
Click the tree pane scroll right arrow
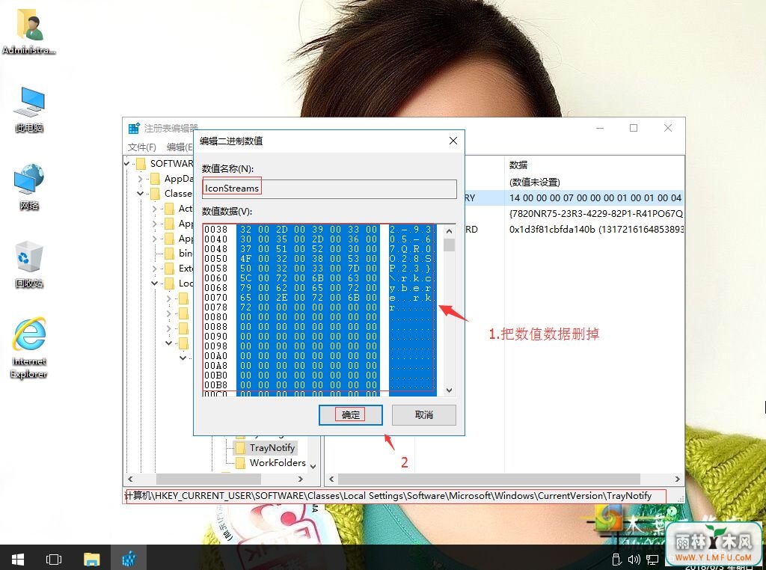point(301,479)
